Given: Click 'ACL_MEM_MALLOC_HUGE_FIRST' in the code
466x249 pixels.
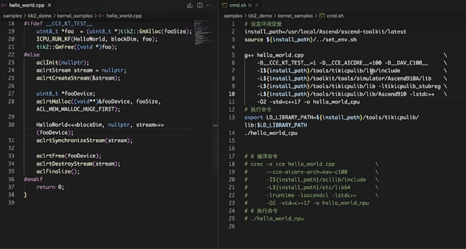Looking at the screenshot, I should coord(75,109).
